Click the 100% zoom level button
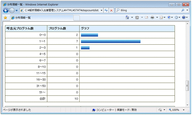The height and width of the screenshot is (115, 192). (x=174, y=110)
